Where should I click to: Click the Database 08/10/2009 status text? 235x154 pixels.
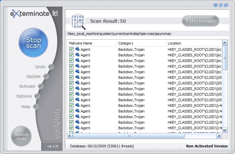102,146
